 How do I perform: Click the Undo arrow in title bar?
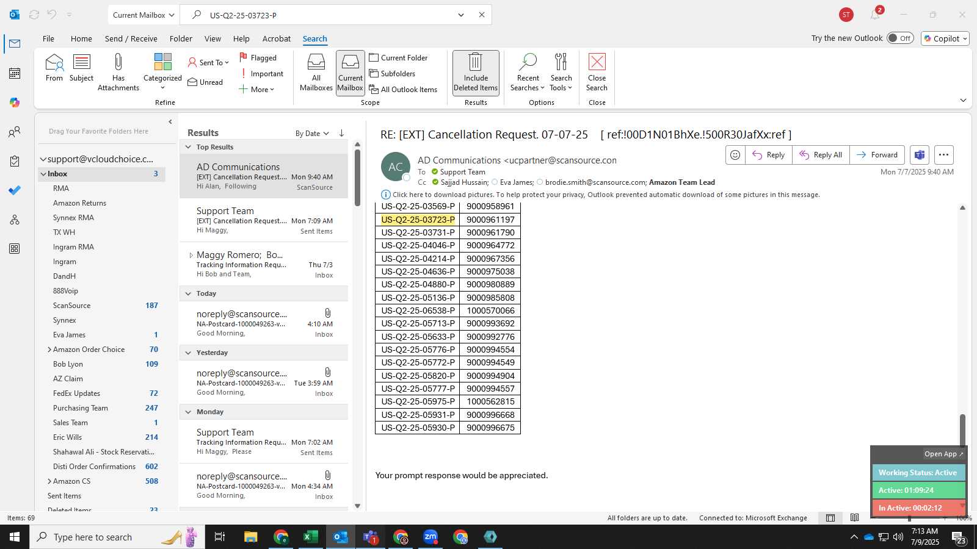click(x=52, y=15)
